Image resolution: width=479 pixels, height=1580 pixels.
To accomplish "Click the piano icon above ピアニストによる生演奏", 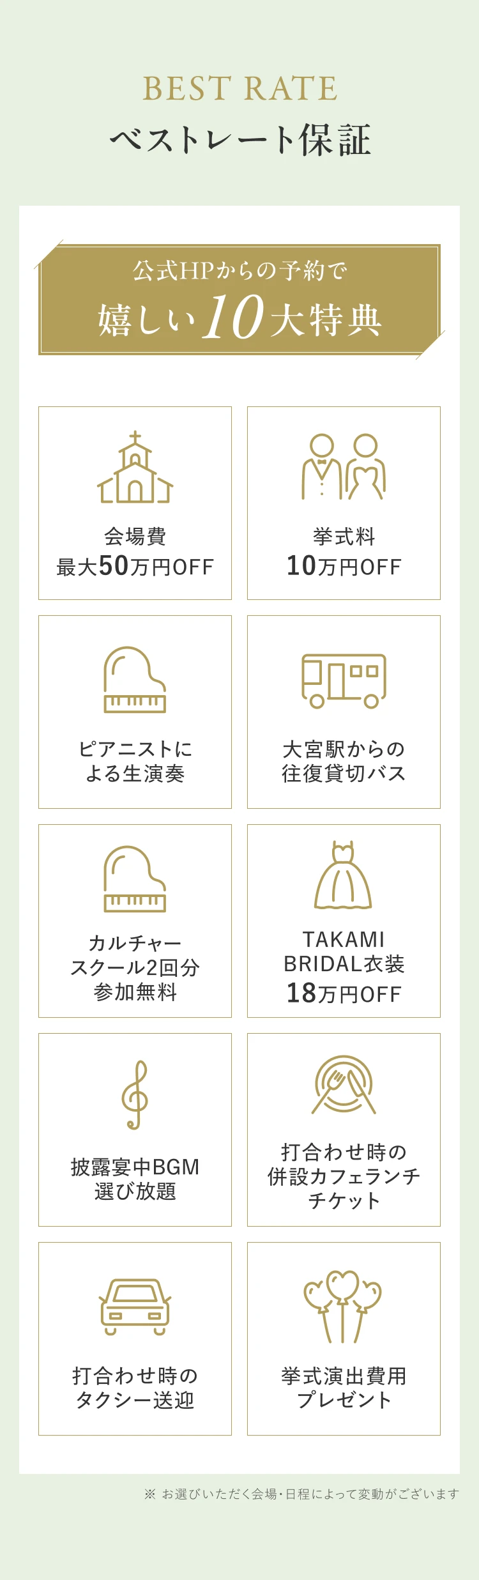I will pos(135,680).
